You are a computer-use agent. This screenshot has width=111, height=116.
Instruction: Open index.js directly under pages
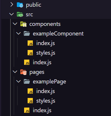tap(42, 110)
